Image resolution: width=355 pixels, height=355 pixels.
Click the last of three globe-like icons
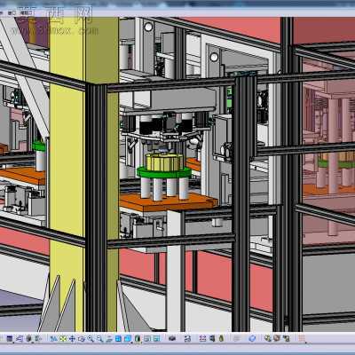click(287, 338)
